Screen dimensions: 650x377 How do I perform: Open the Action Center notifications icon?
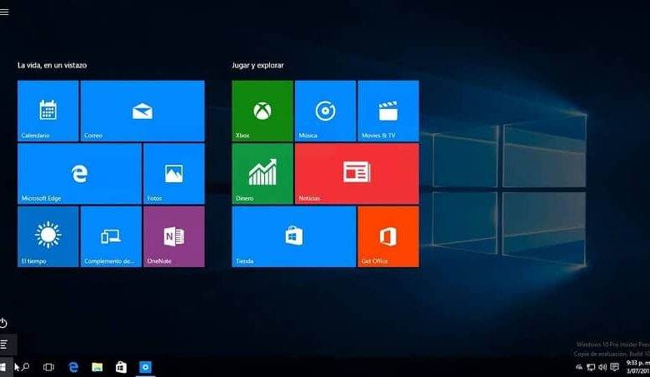(x=615, y=367)
